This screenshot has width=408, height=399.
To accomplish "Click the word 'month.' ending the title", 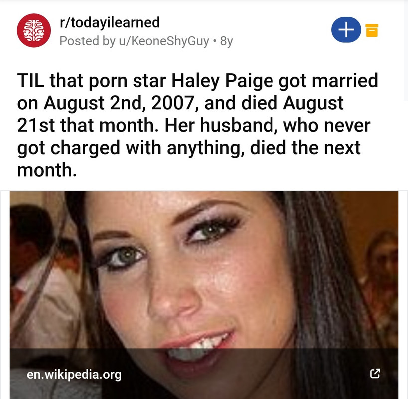I will coord(47,170).
